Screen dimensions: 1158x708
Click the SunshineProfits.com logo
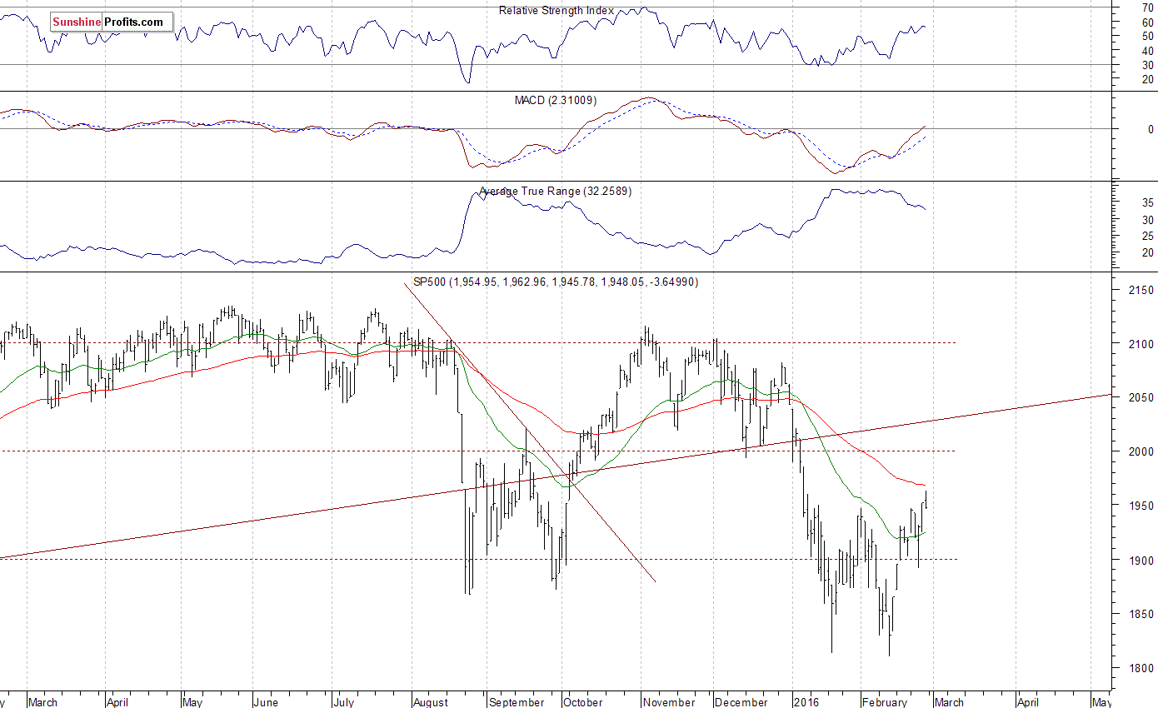click(111, 22)
